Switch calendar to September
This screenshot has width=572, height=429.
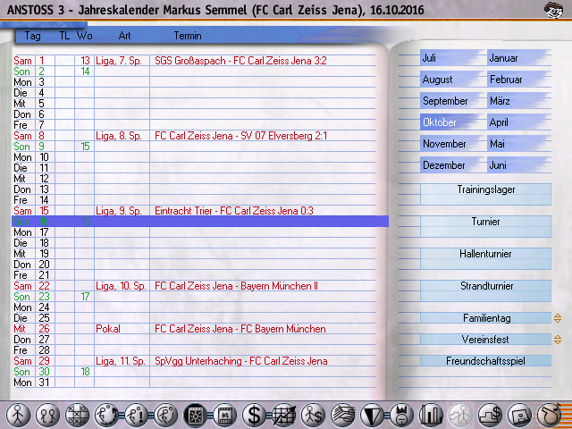pyautogui.click(x=451, y=101)
